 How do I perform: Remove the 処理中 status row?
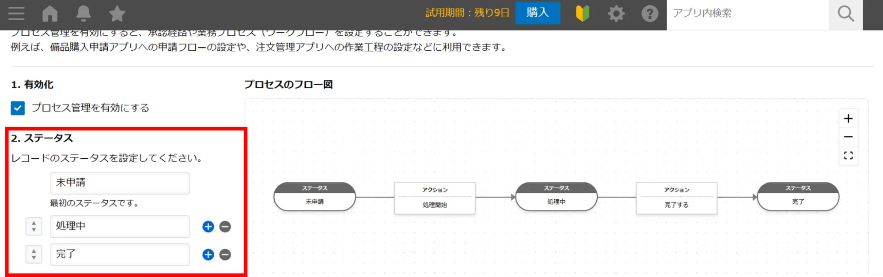(225, 227)
